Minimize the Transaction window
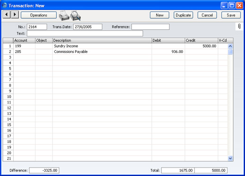The height and width of the screenshot is (176, 245). coord(224,6)
